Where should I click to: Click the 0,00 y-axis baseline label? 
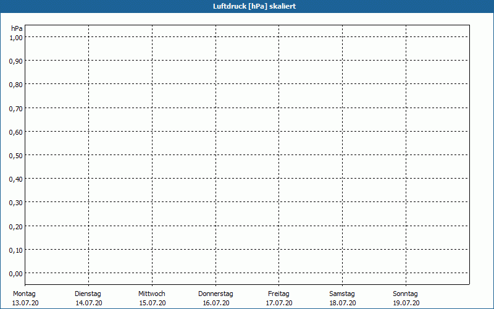(x=16, y=273)
